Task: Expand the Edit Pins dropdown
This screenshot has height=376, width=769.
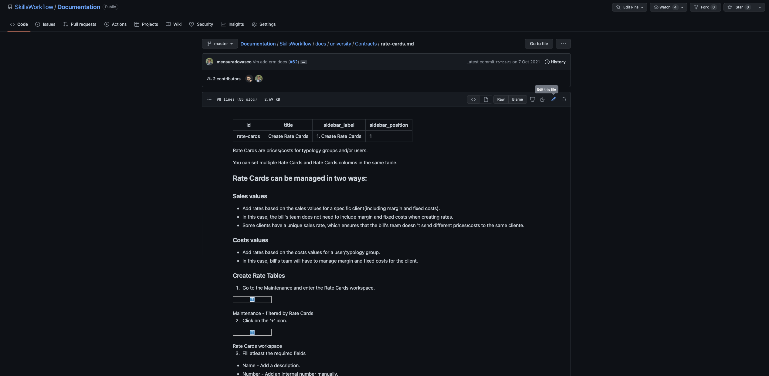Action: pos(630,7)
